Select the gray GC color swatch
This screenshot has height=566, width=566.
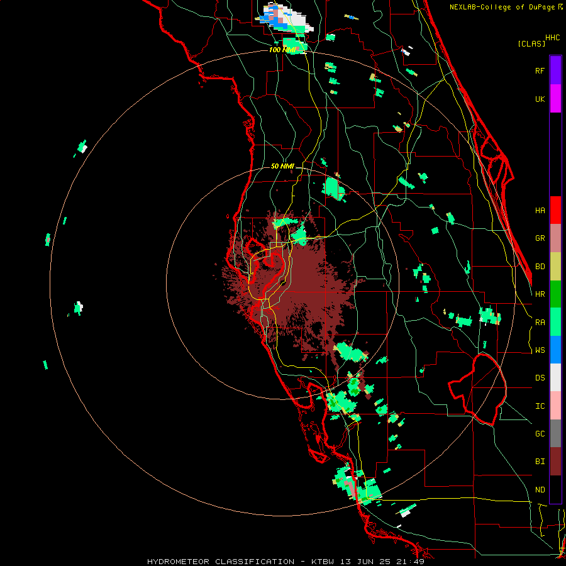pos(555,433)
